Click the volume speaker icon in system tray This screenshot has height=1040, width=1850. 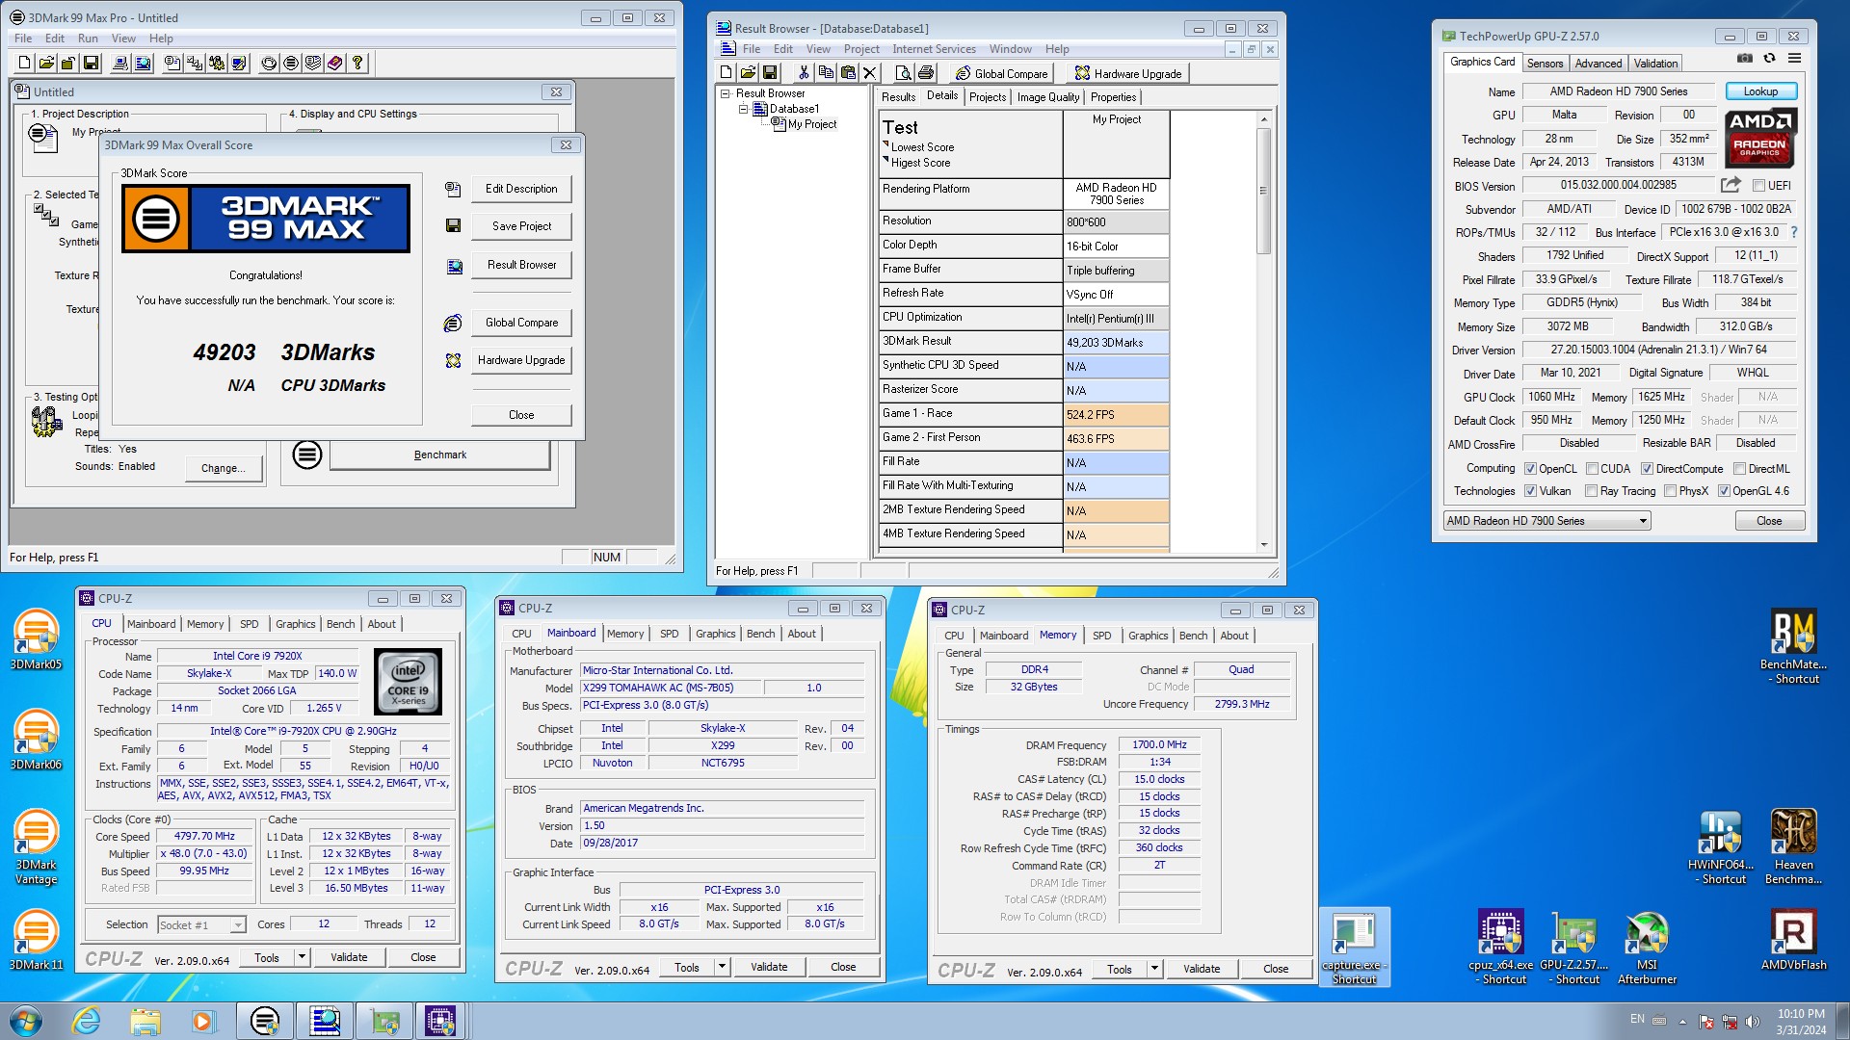1753,1021
